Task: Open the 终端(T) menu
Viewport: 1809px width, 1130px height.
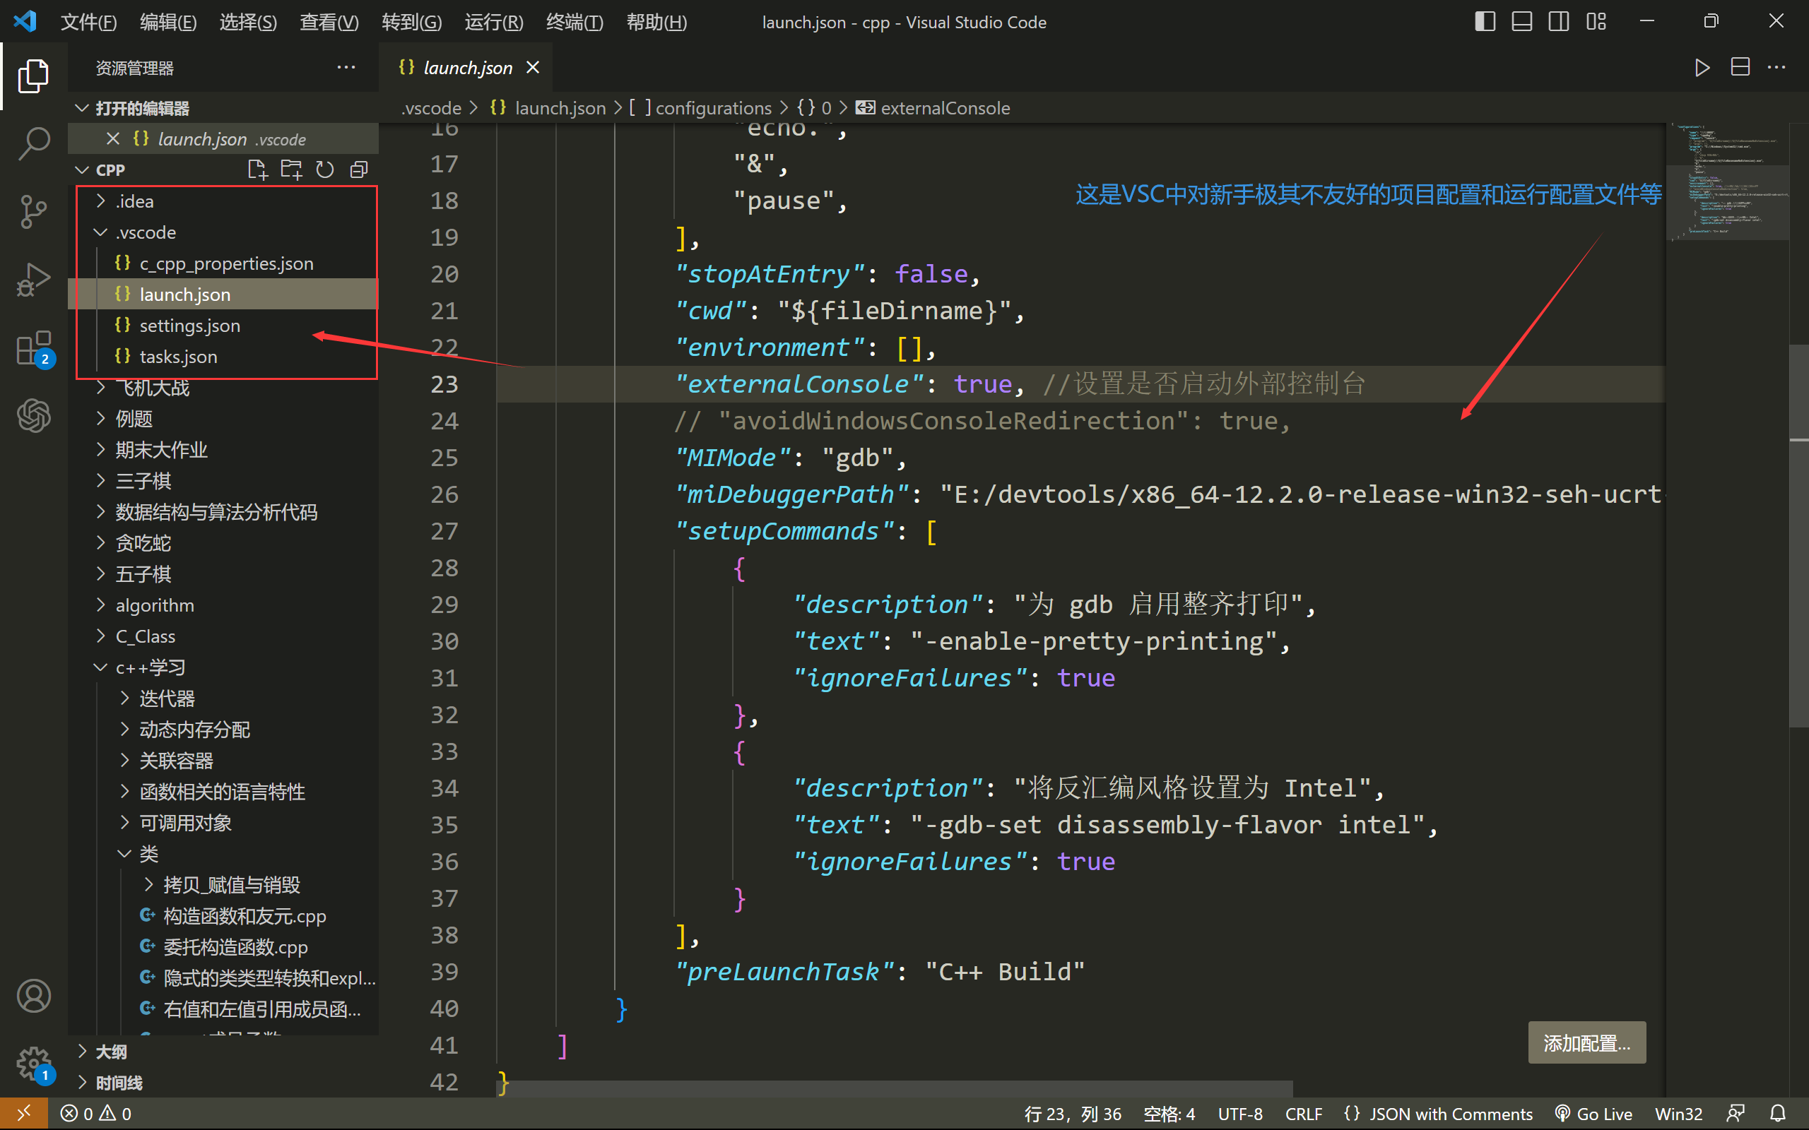Action: click(x=574, y=22)
